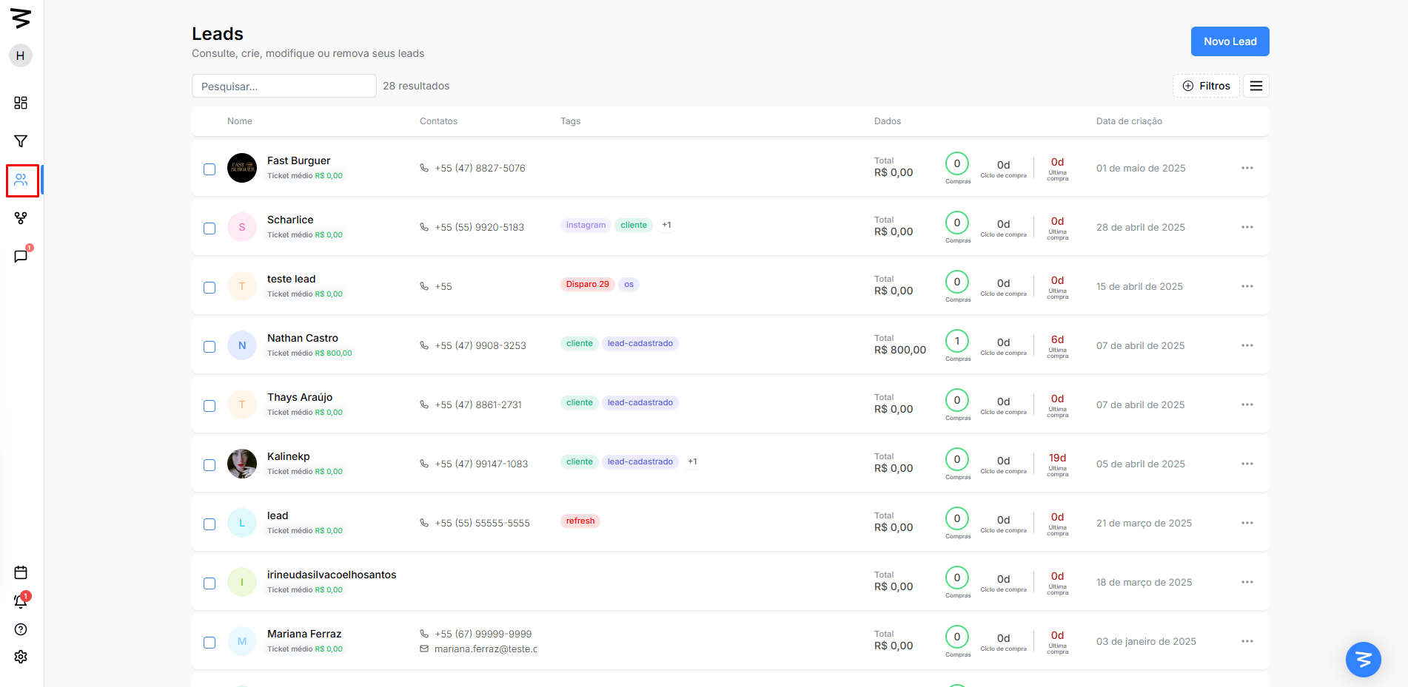Click the instagram tag on Scharlice
Screen dimensions: 1408x687
[586, 225]
